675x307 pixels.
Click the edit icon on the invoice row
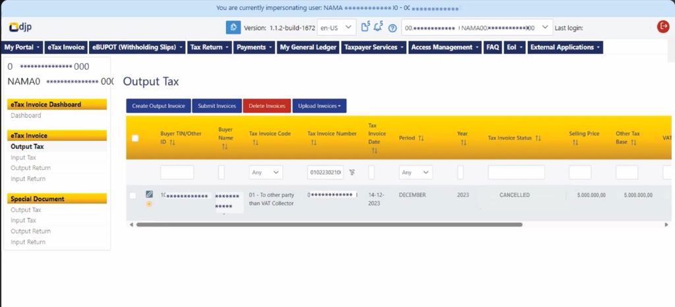point(149,194)
